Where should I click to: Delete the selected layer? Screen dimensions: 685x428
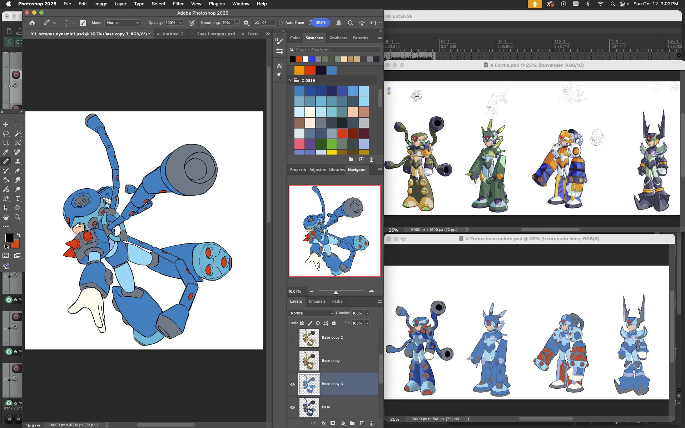pos(372,423)
